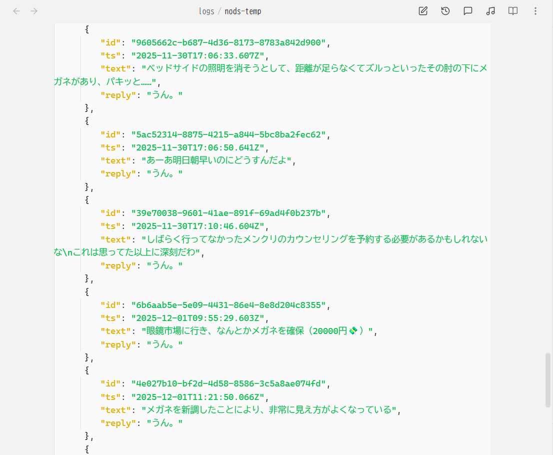553x455 pixels.
Task: Click text starting with メガネを新調した
Action: pos(269,410)
